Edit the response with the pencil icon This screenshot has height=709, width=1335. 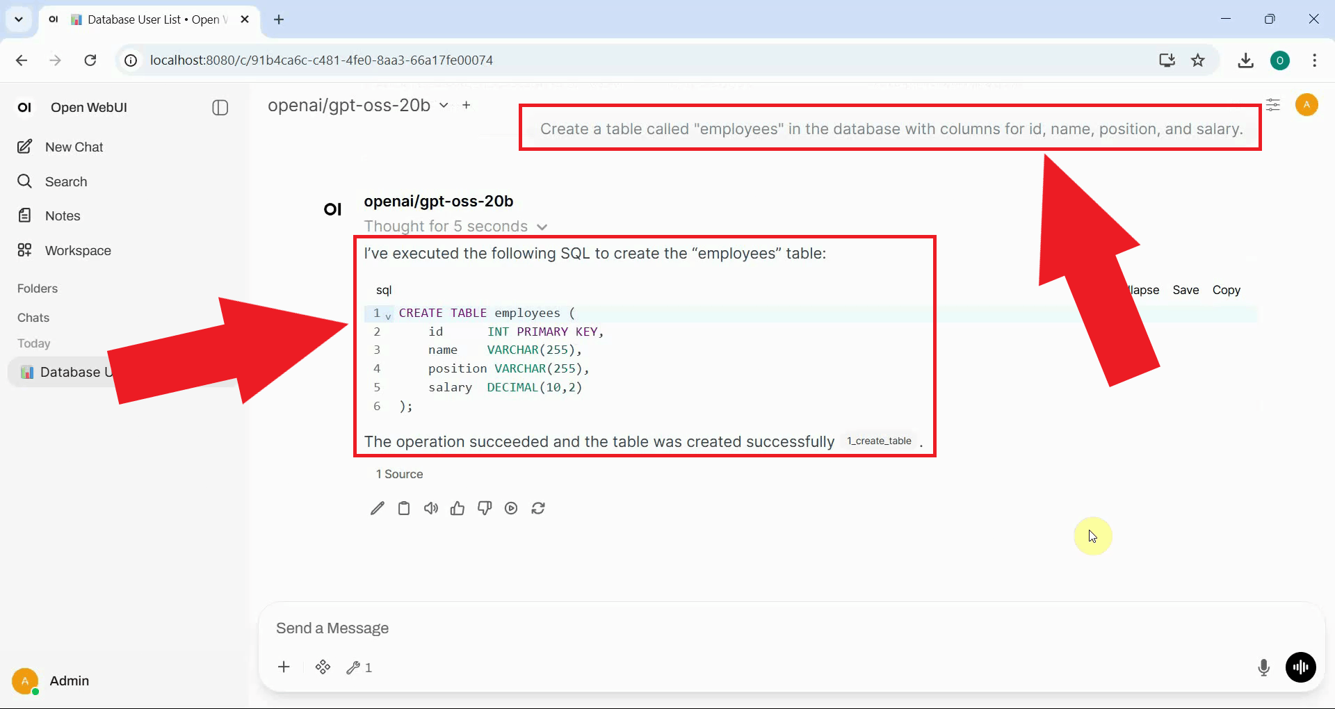[x=378, y=508]
